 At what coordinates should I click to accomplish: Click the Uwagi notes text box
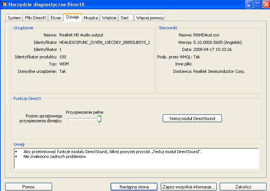point(136,158)
